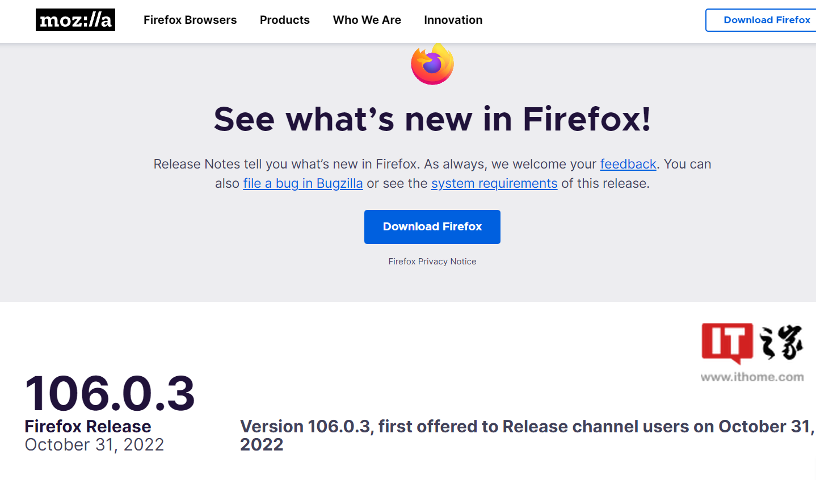The width and height of the screenshot is (816, 480).
Task: Click the Firefox logo icon above the headline
Action: click(432, 64)
